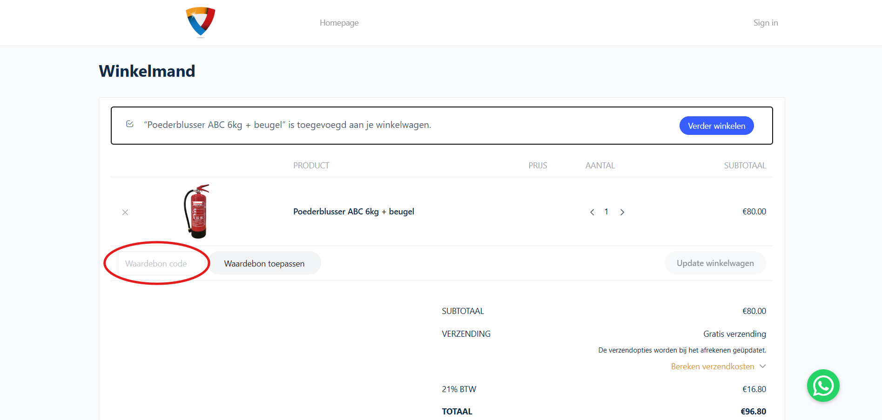Open the Poederblusser ABC 6kg + beugel link

[x=353, y=212]
